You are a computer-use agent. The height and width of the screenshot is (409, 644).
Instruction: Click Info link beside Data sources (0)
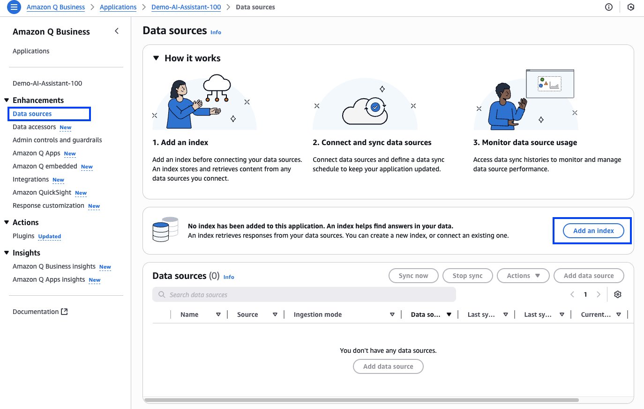pyautogui.click(x=229, y=277)
